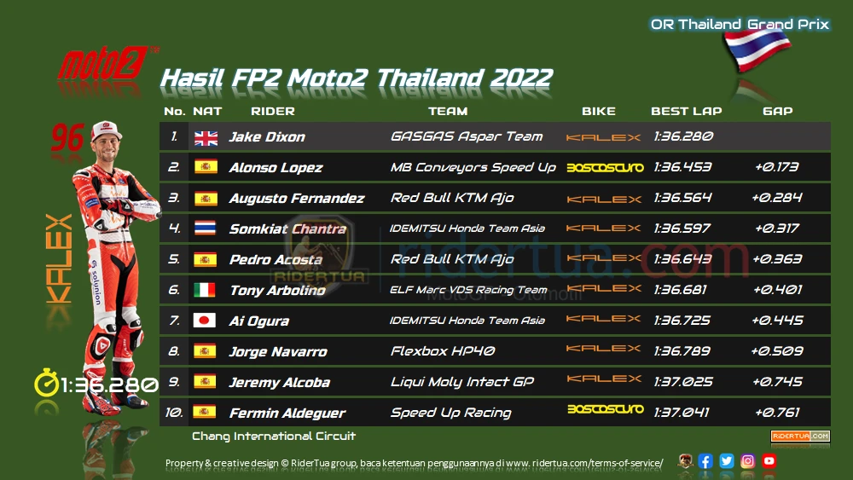Click the Boscoscuro logo in Alonso Lopez row
The image size is (853, 480).
[605, 167]
